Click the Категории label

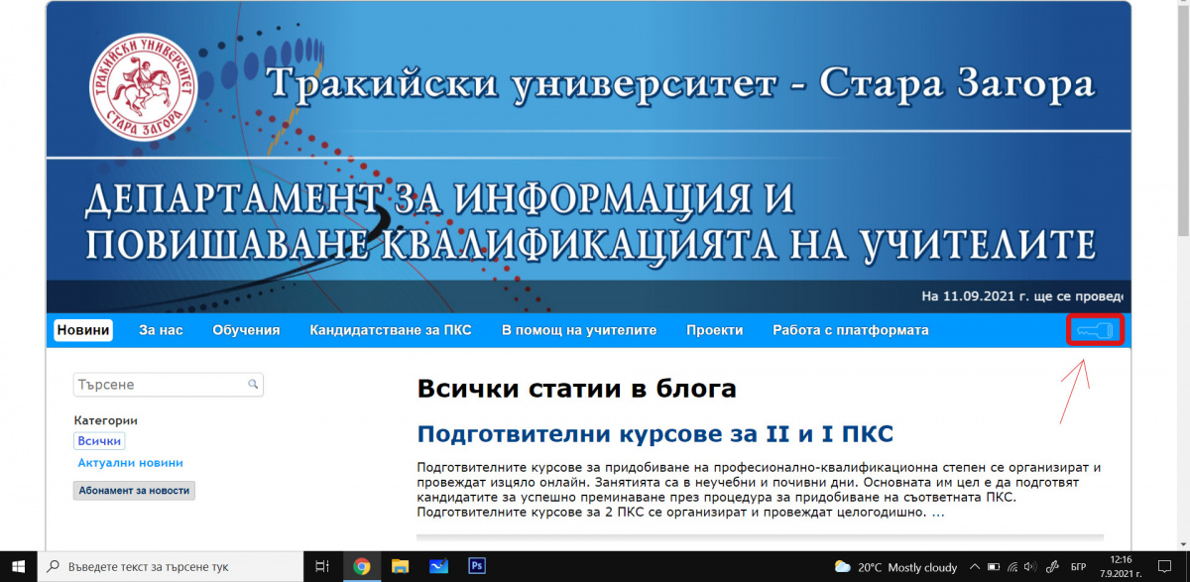point(106,420)
